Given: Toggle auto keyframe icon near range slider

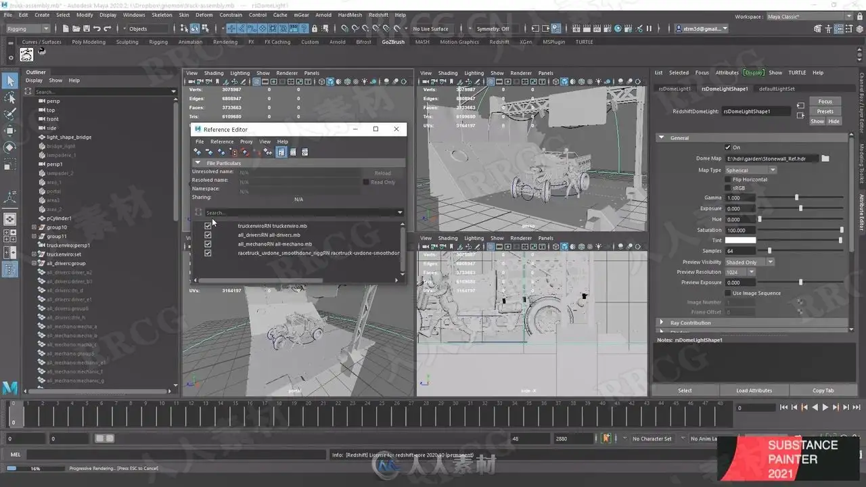Looking at the screenshot, I should pyautogui.click(x=606, y=438).
